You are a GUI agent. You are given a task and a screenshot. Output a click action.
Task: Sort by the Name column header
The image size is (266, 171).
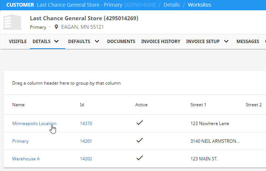tap(18, 105)
